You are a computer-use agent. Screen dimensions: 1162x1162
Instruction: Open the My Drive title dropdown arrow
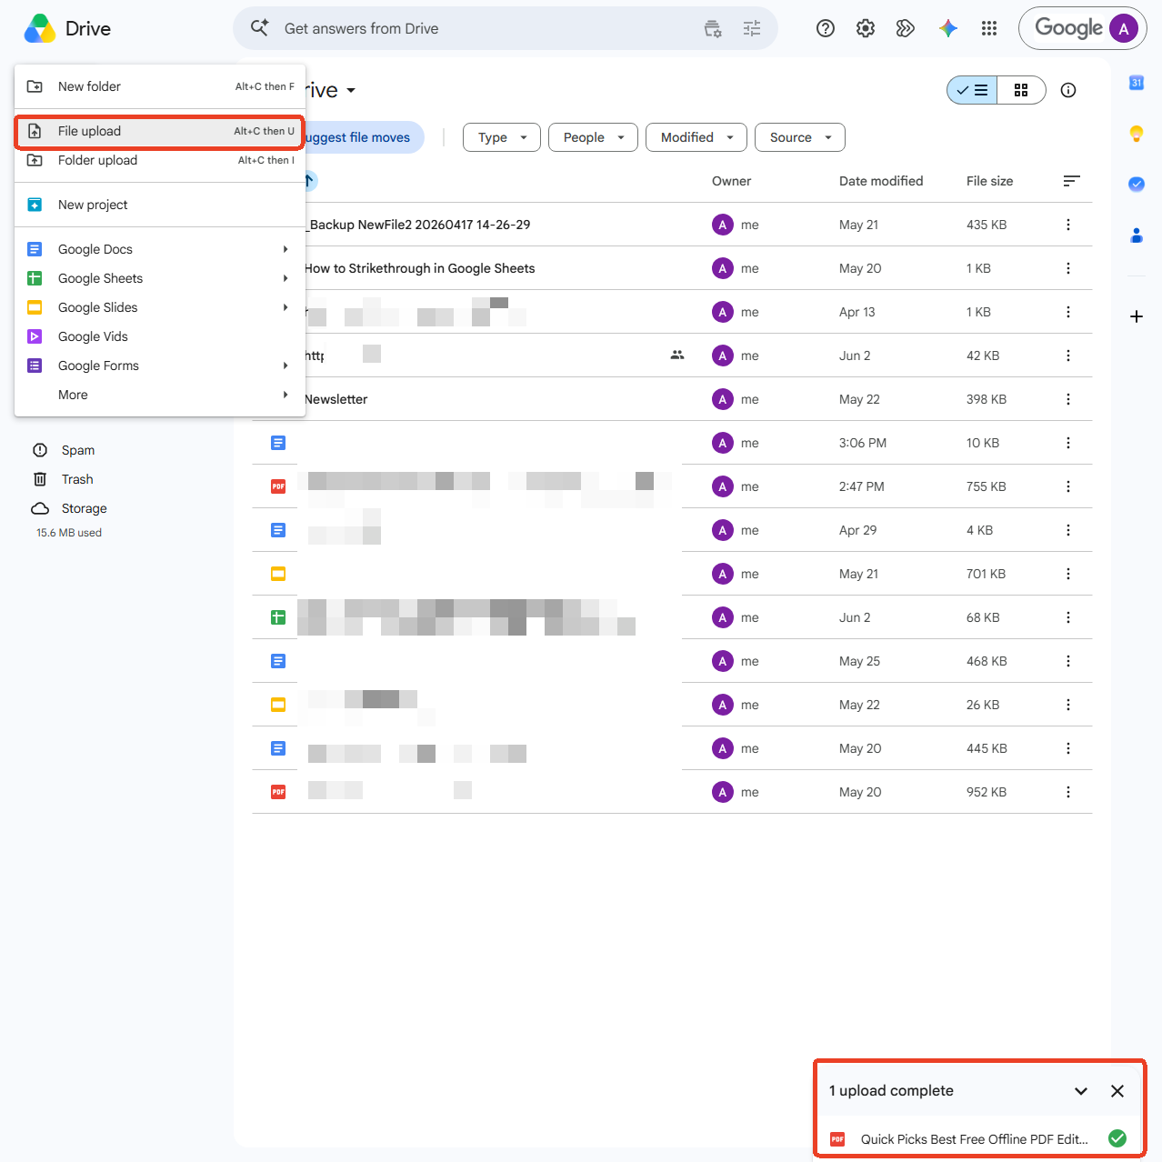(351, 90)
